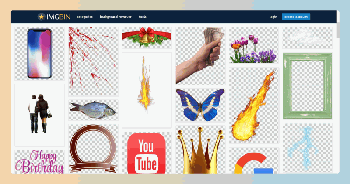The width and height of the screenshot is (350, 184).
Task: Click the login link
Action: pyautogui.click(x=273, y=17)
